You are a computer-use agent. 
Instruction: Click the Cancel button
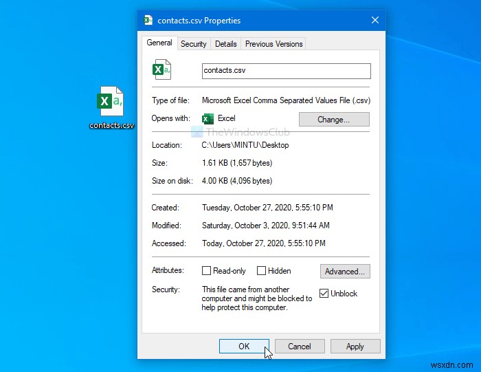click(x=300, y=347)
